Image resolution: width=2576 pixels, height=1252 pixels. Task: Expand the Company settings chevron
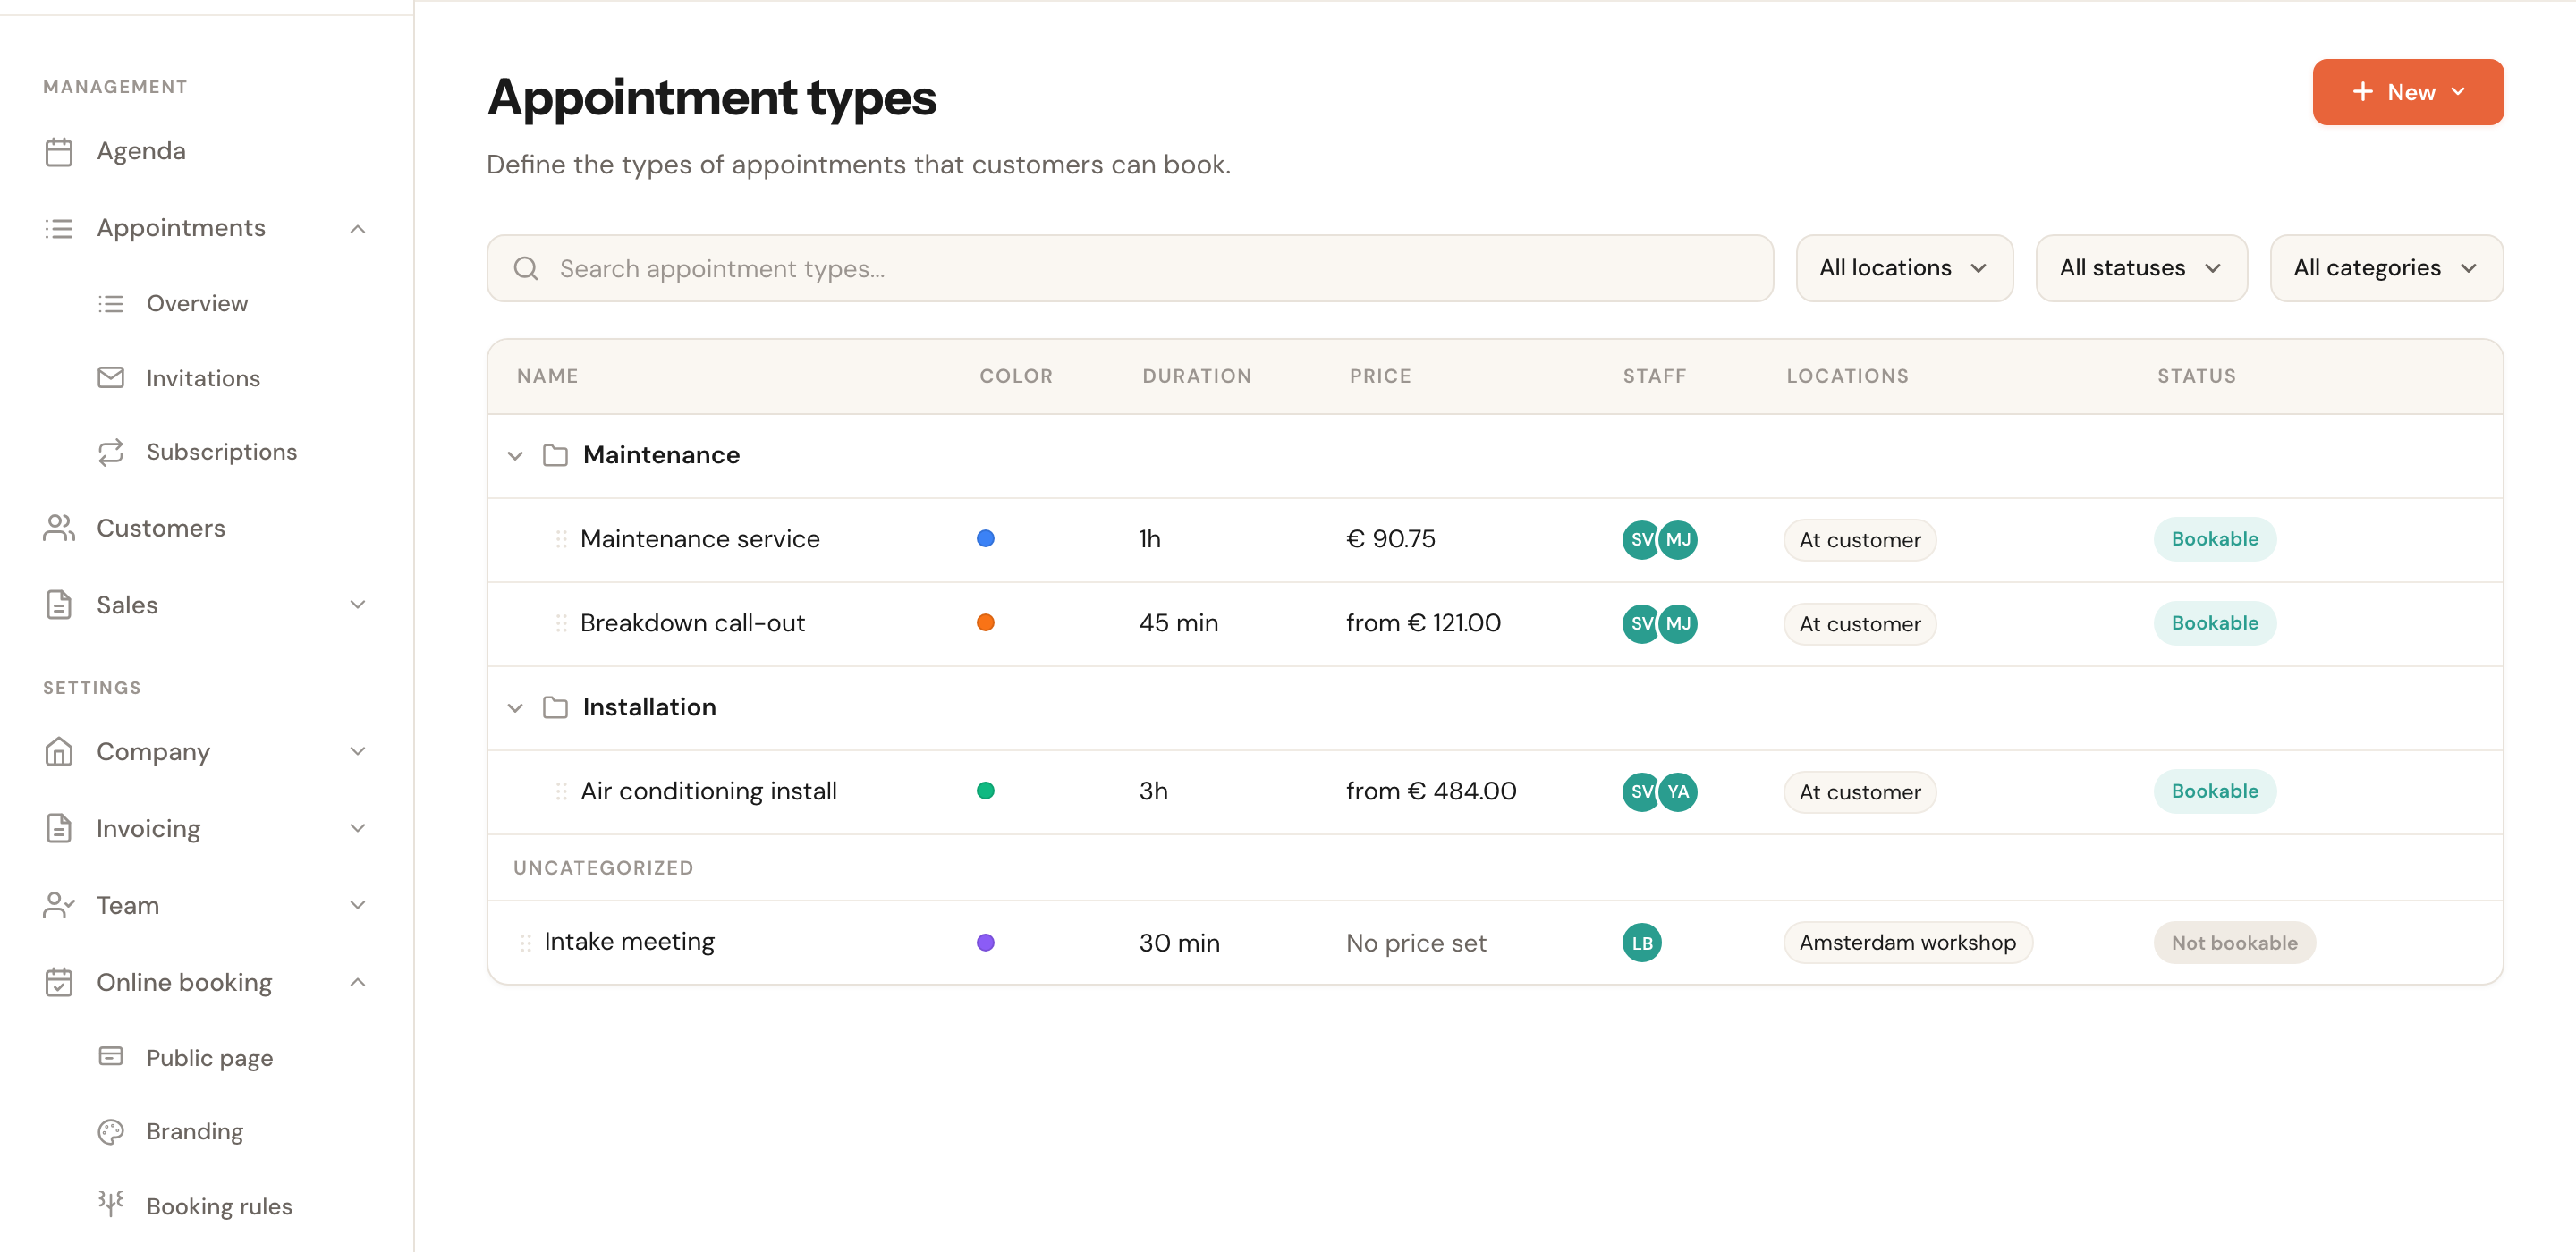point(357,751)
